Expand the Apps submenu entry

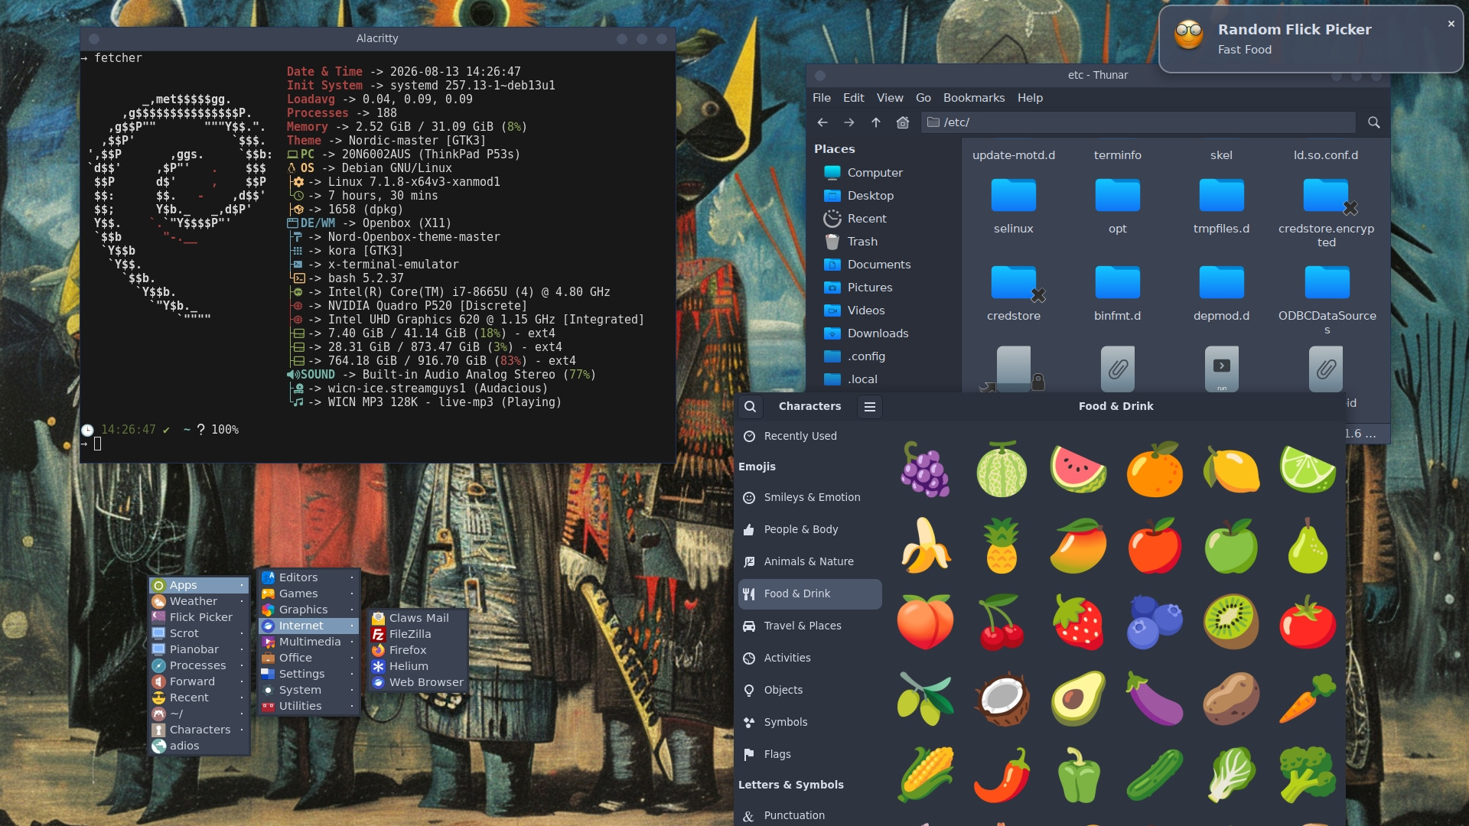pyautogui.click(x=199, y=585)
